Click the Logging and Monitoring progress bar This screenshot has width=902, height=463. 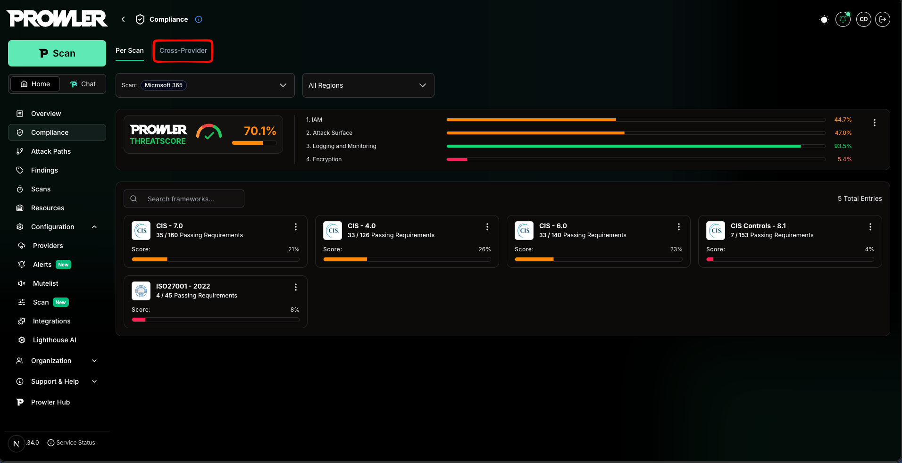[x=636, y=146]
